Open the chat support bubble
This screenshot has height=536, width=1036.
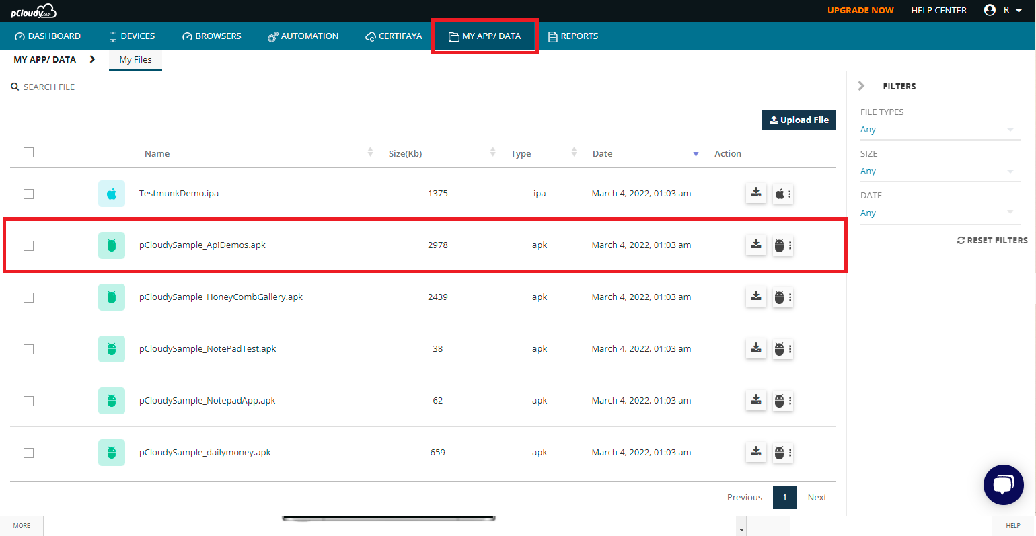pos(1003,484)
